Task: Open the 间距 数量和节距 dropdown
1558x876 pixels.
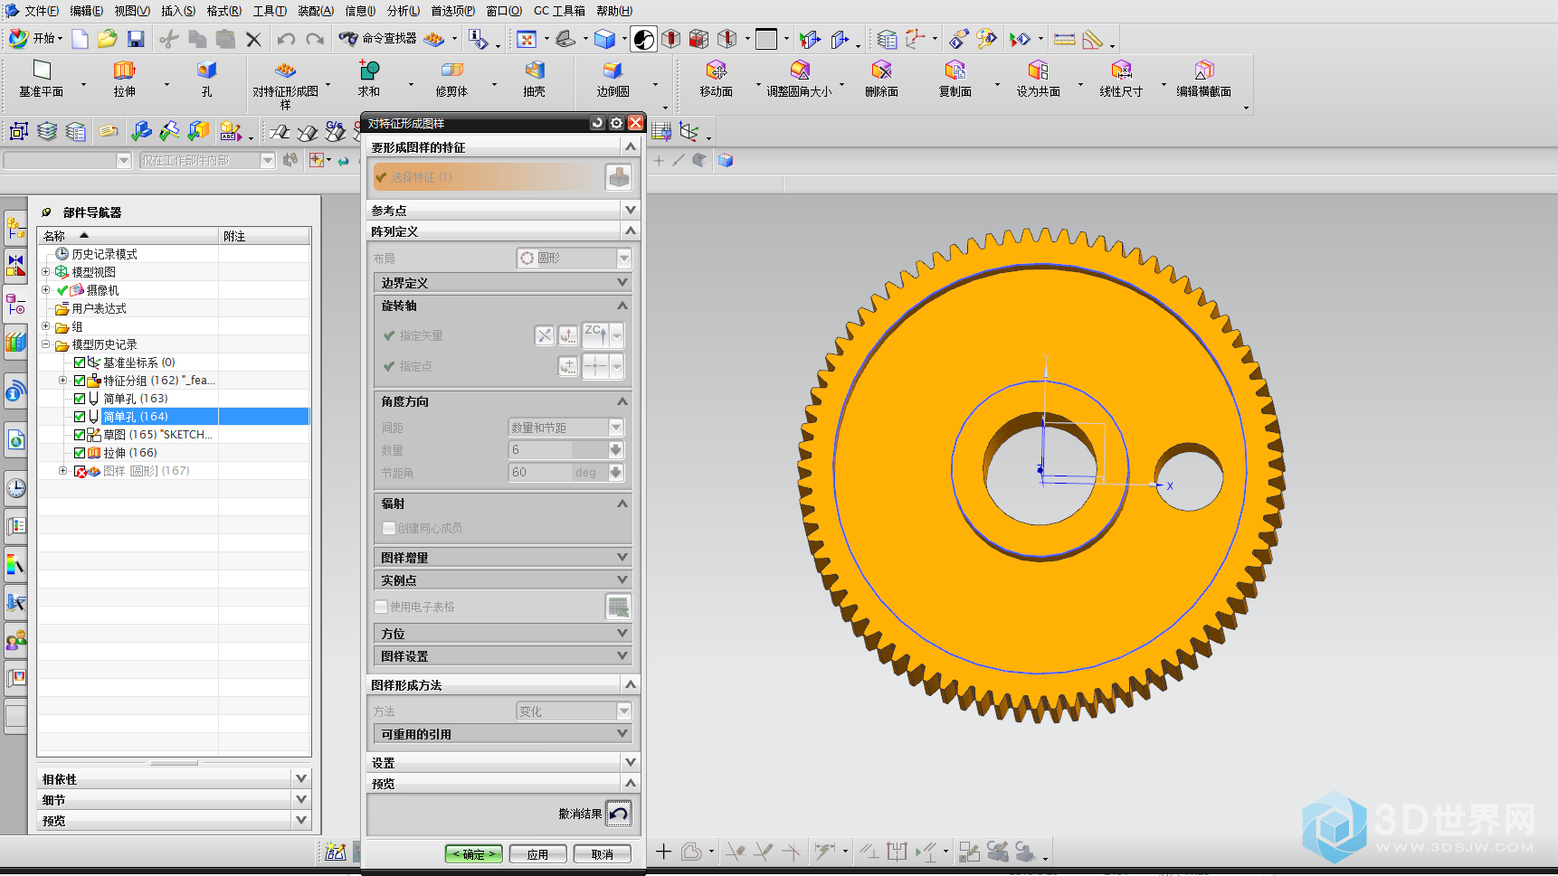Action: point(566,428)
